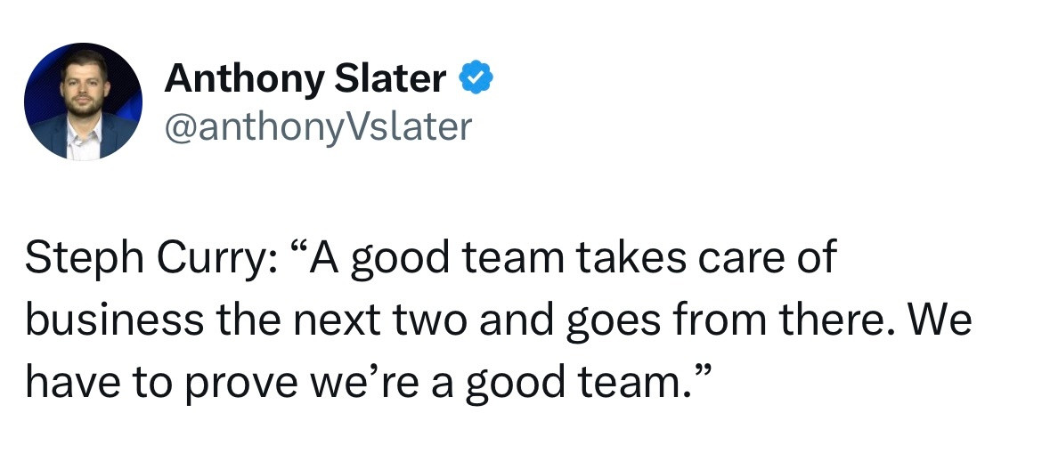The width and height of the screenshot is (1050, 470).
Task: Click the closing quotation mark of the tweet
Action: 701,372
